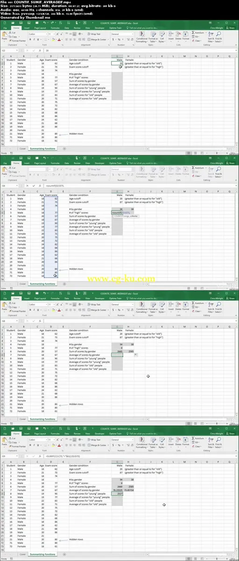The height and width of the screenshot is (561, 239).
Task: Click Share button in frame with Name box G2
Action: point(231,28)
